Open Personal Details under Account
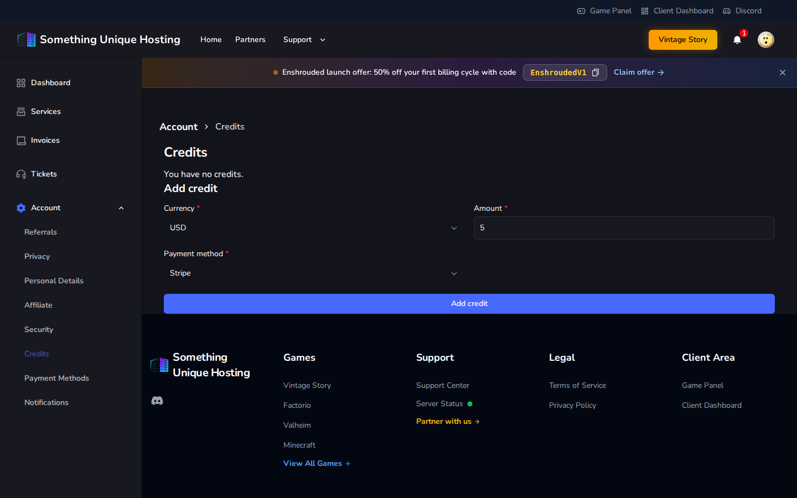797x498 pixels. [54, 281]
